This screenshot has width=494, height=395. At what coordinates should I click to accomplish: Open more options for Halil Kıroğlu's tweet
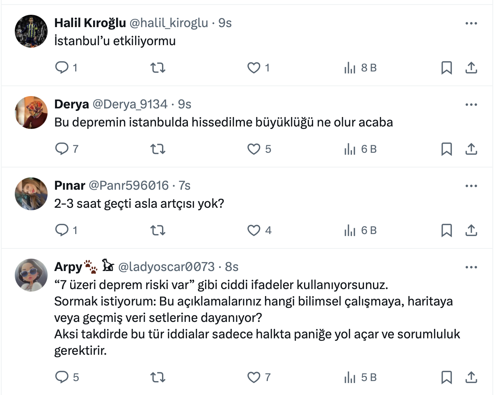(x=471, y=23)
